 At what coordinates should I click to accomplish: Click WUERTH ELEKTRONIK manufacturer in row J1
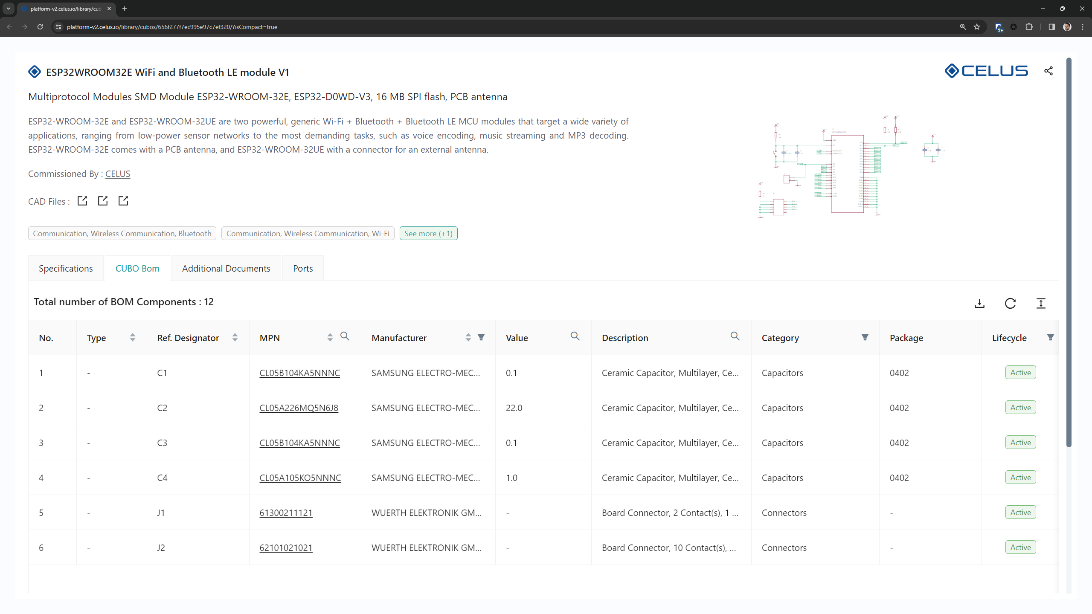(426, 513)
